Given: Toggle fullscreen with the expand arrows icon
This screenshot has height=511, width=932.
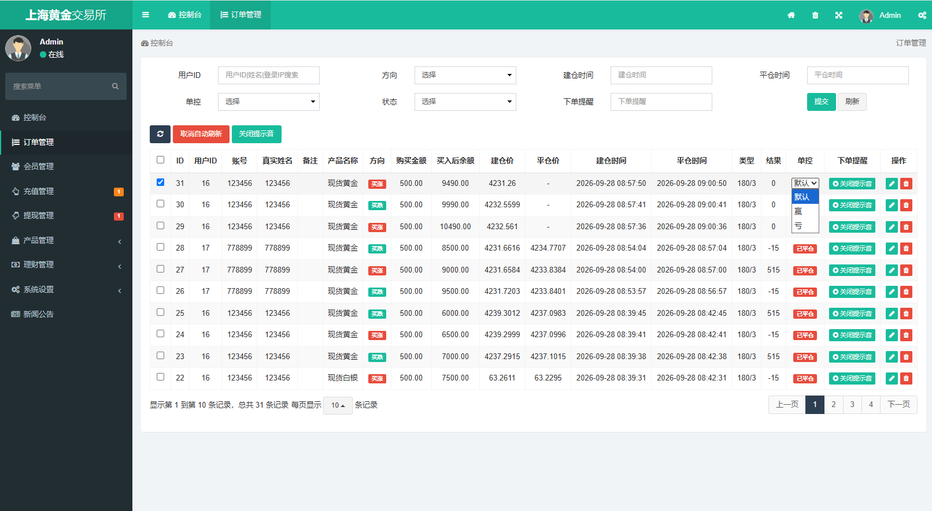Looking at the screenshot, I should (x=839, y=16).
